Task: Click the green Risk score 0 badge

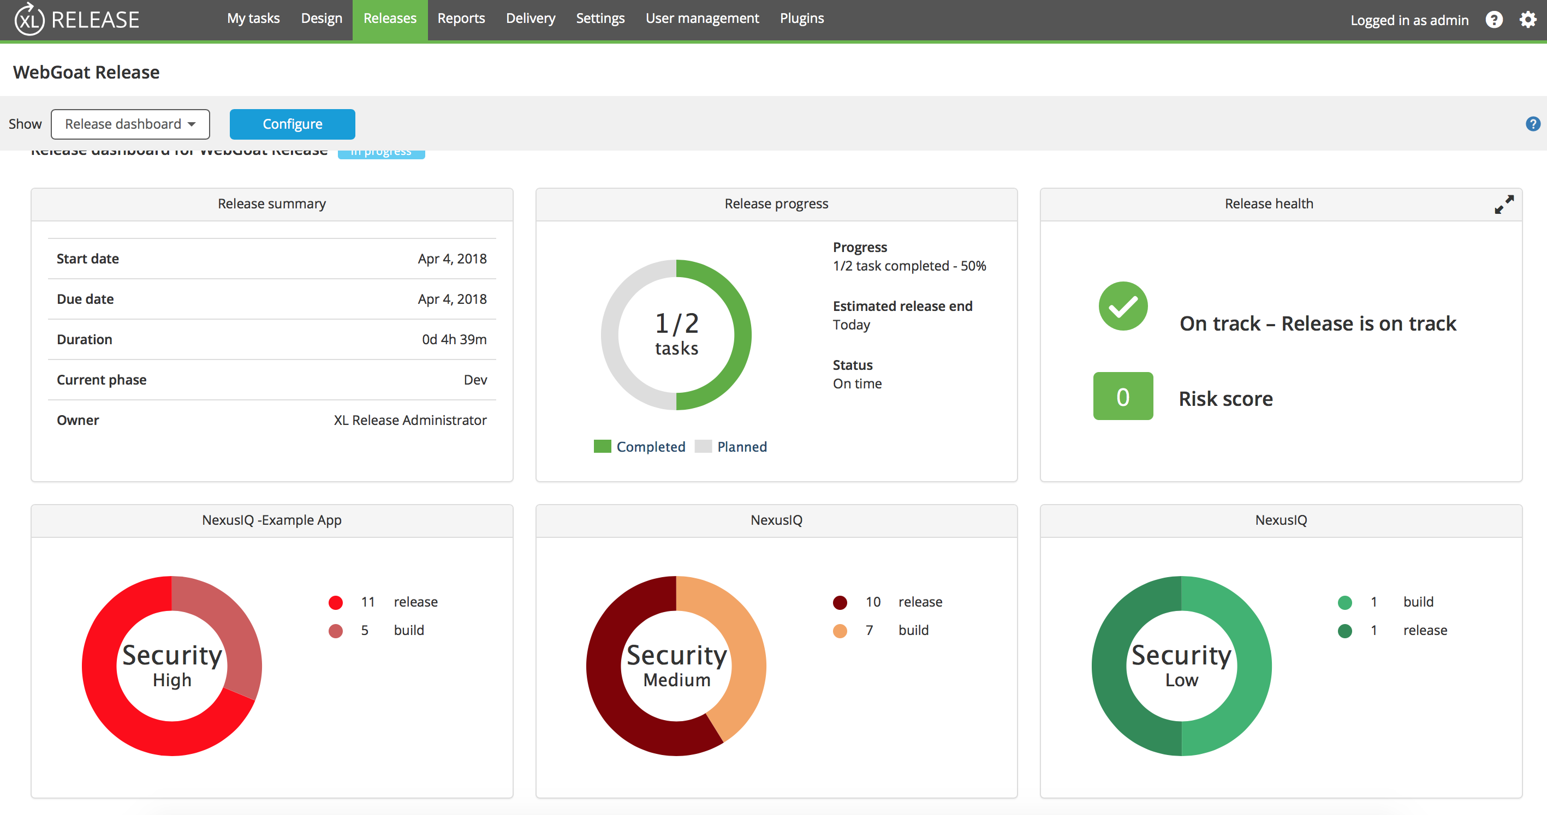Action: [1122, 397]
